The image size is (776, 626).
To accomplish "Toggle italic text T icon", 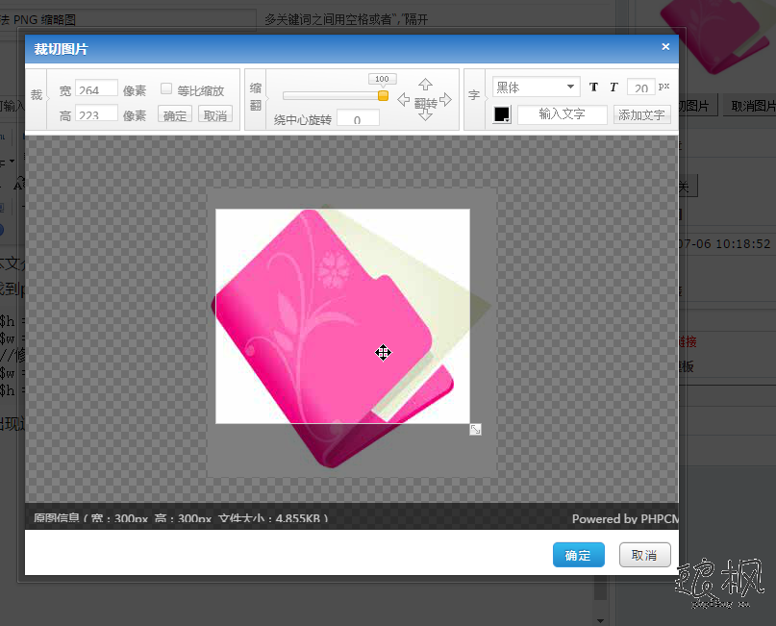I will [613, 88].
